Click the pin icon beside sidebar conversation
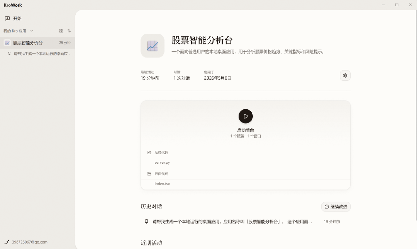 [x=9, y=54]
